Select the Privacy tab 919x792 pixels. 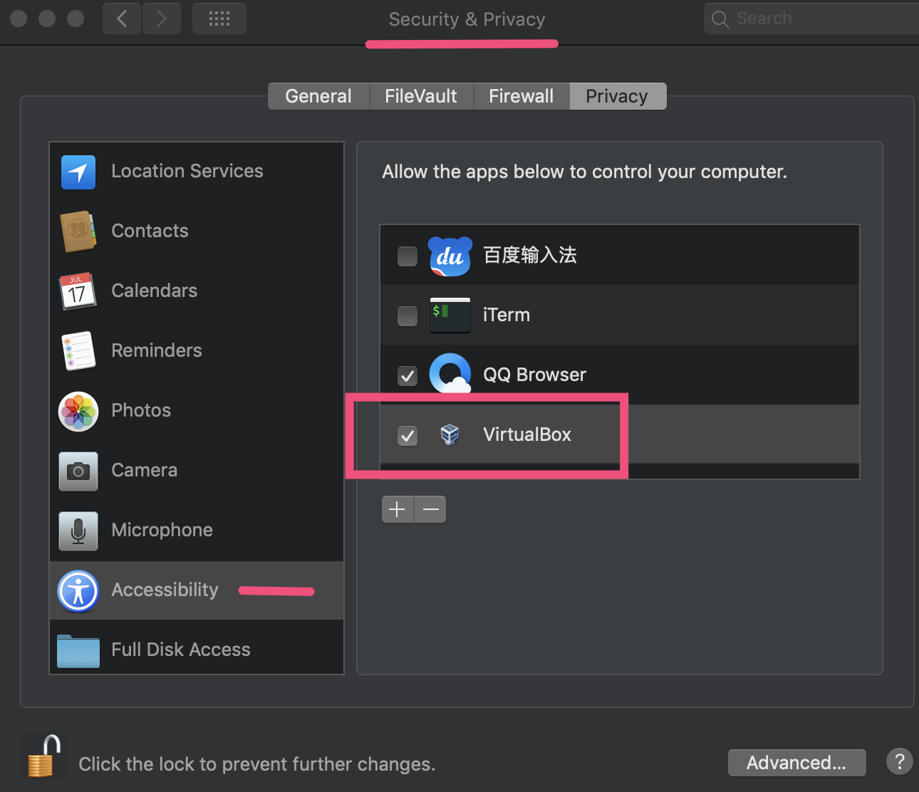pyautogui.click(x=617, y=96)
